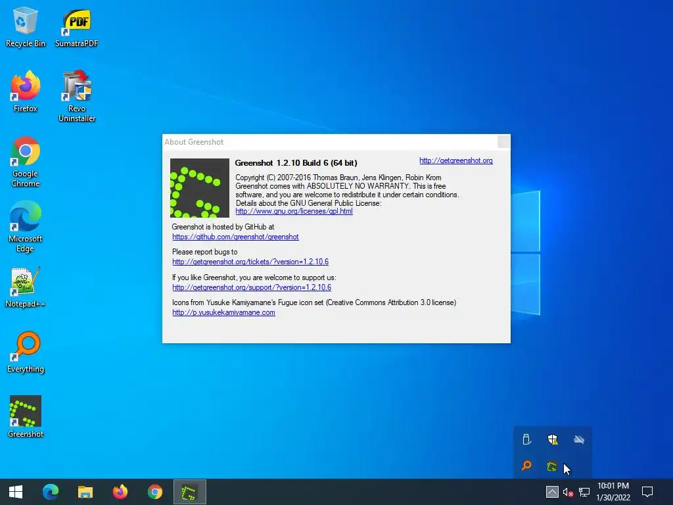Open the Greenshot bug tickets link
Image resolution: width=673 pixels, height=505 pixels.
pyautogui.click(x=250, y=262)
